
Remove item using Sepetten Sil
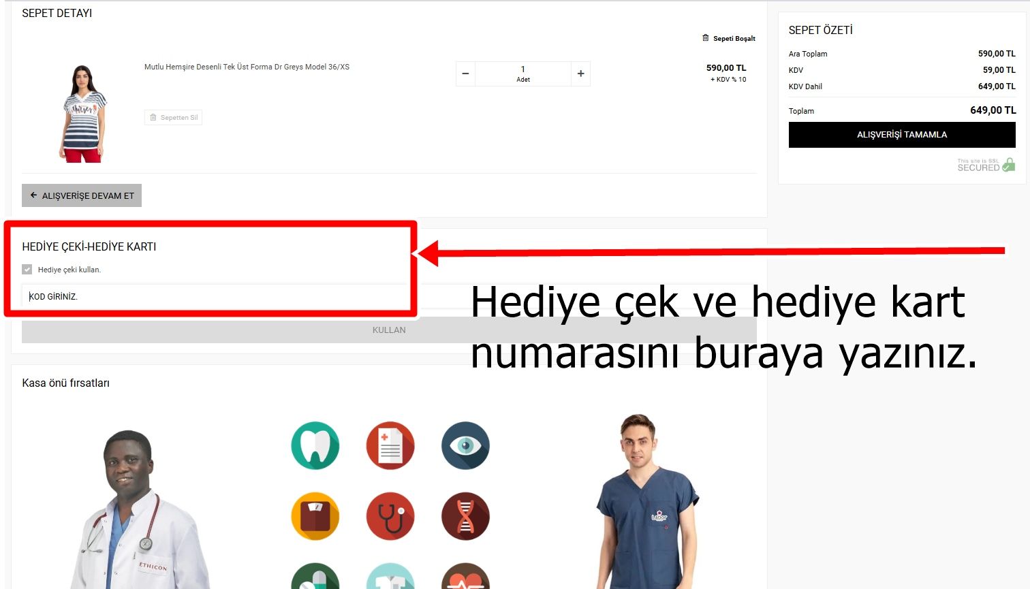(174, 118)
